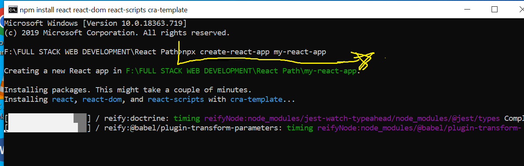This screenshot has height=166, width=524.
Task: Click the purple 'reifyNode:node_modules/@babel/plugin-transform-' path
Action: coord(418,128)
